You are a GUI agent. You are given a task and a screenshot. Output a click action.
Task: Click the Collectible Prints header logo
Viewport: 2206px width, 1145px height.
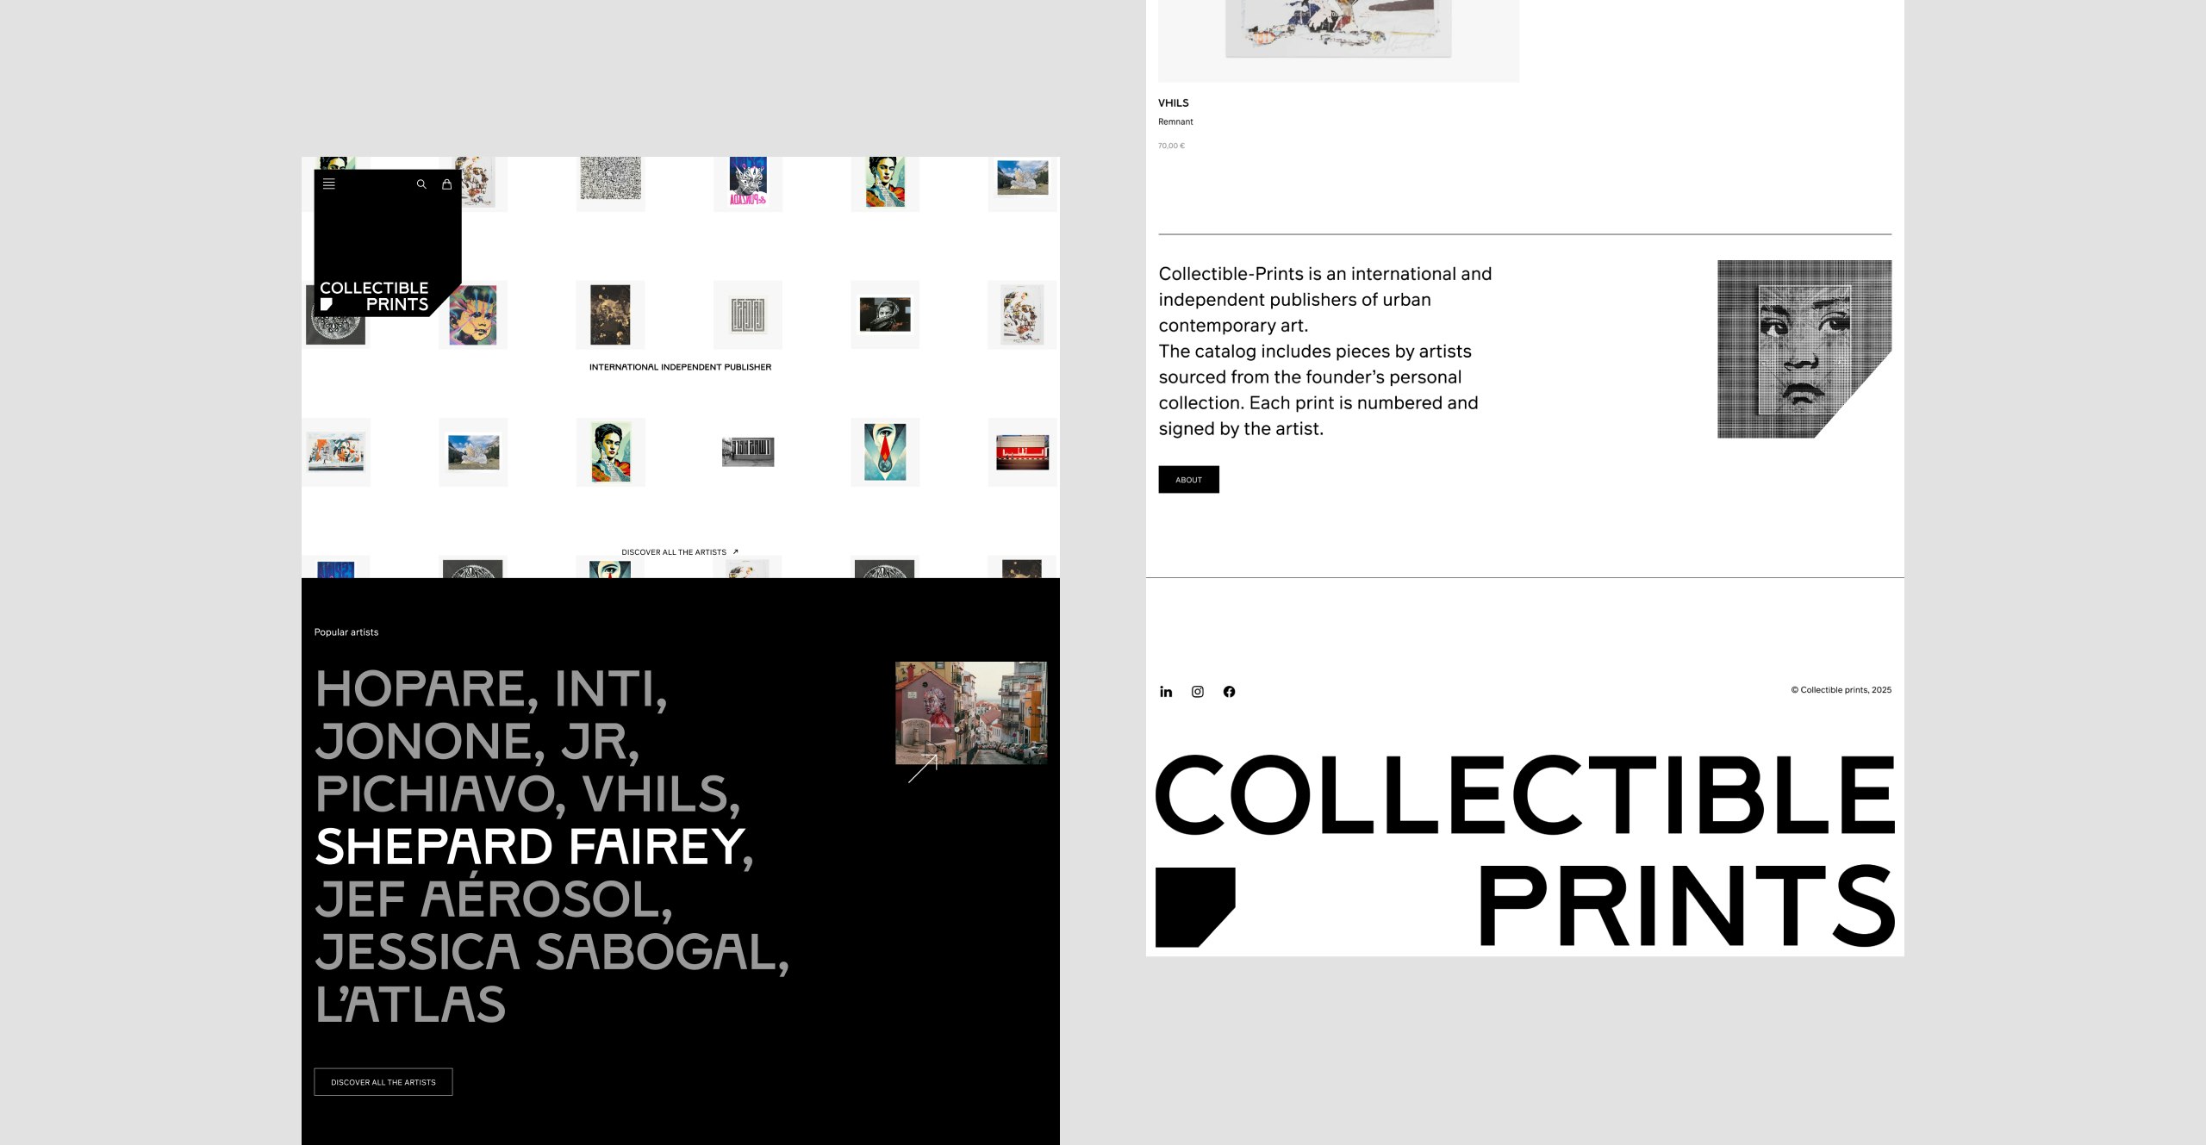[x=374, y=296]
